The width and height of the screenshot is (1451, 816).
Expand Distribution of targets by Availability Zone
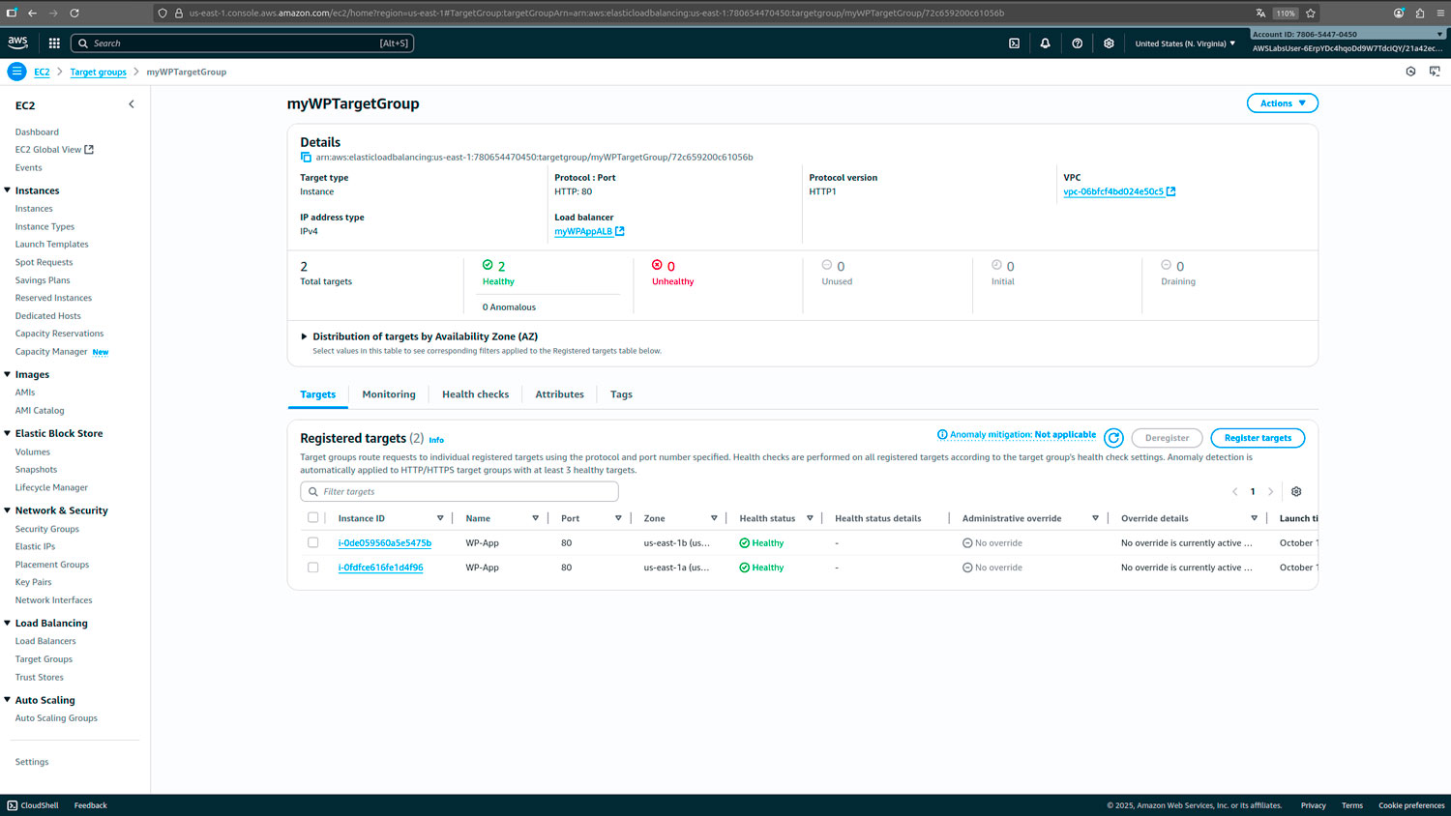tap(304, 336)
